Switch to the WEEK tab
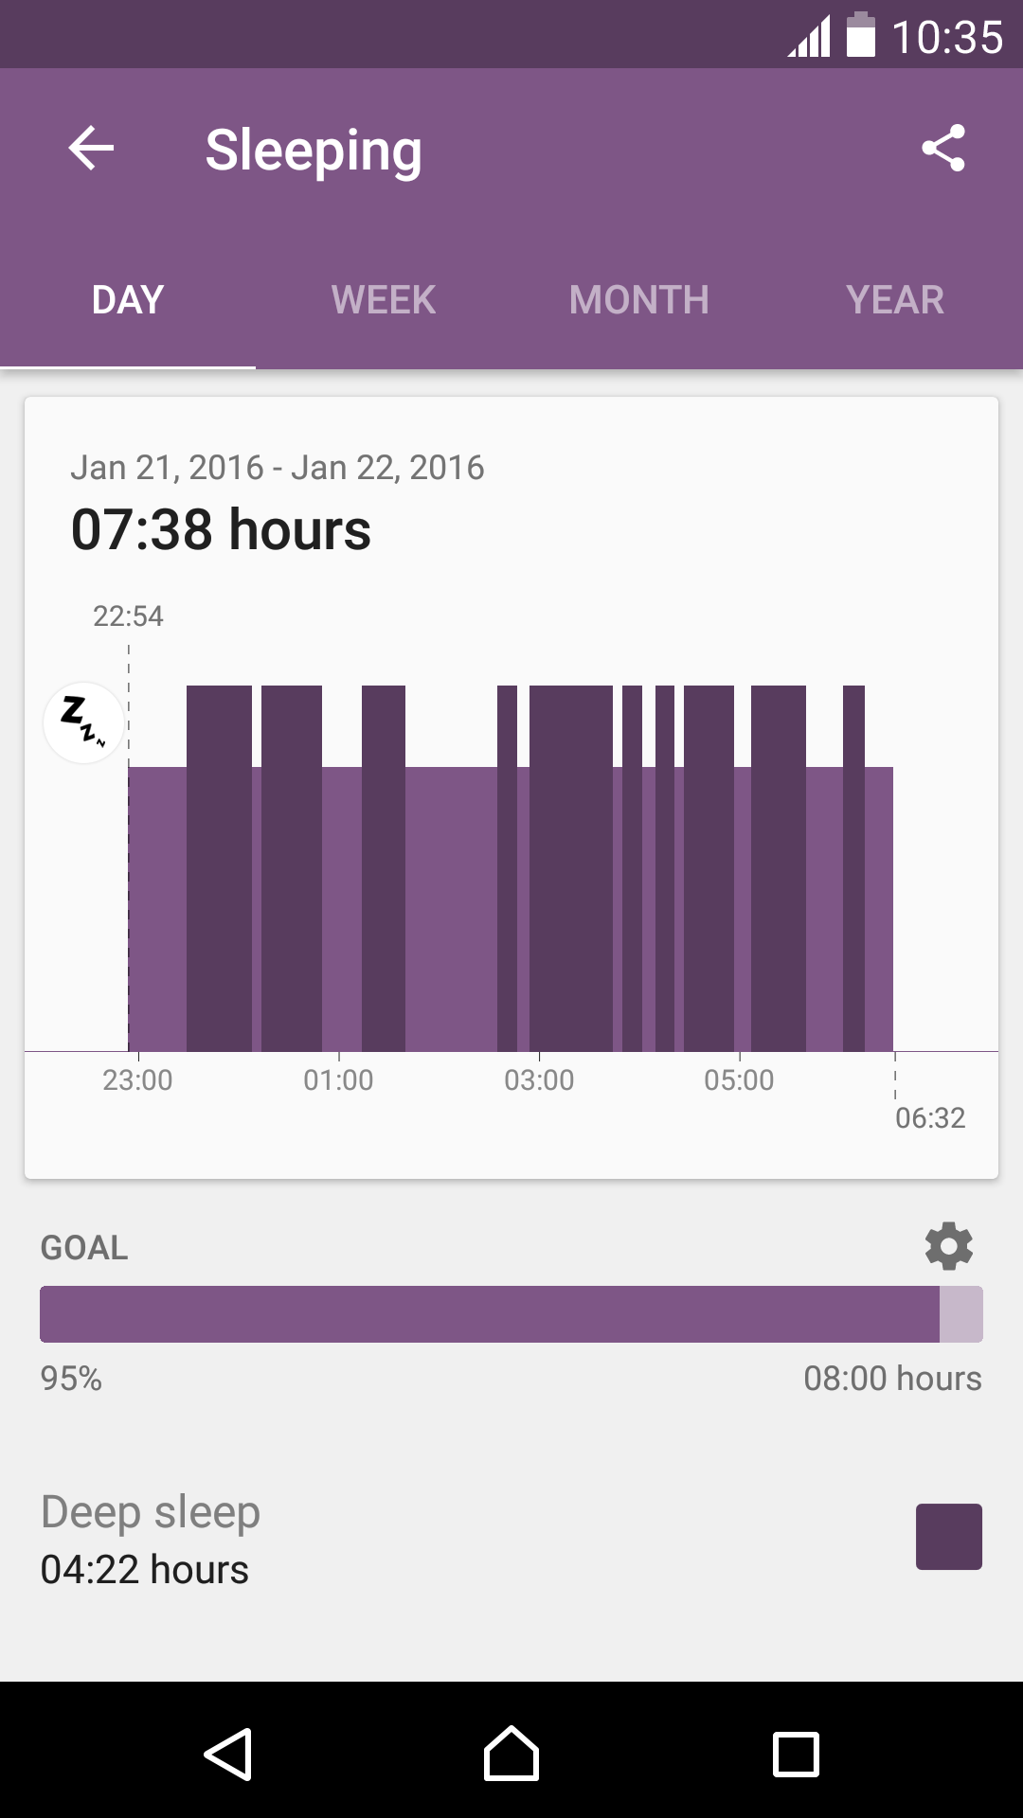The width and height of the screenshot is (1023, 1818). [x=384, y=300]
